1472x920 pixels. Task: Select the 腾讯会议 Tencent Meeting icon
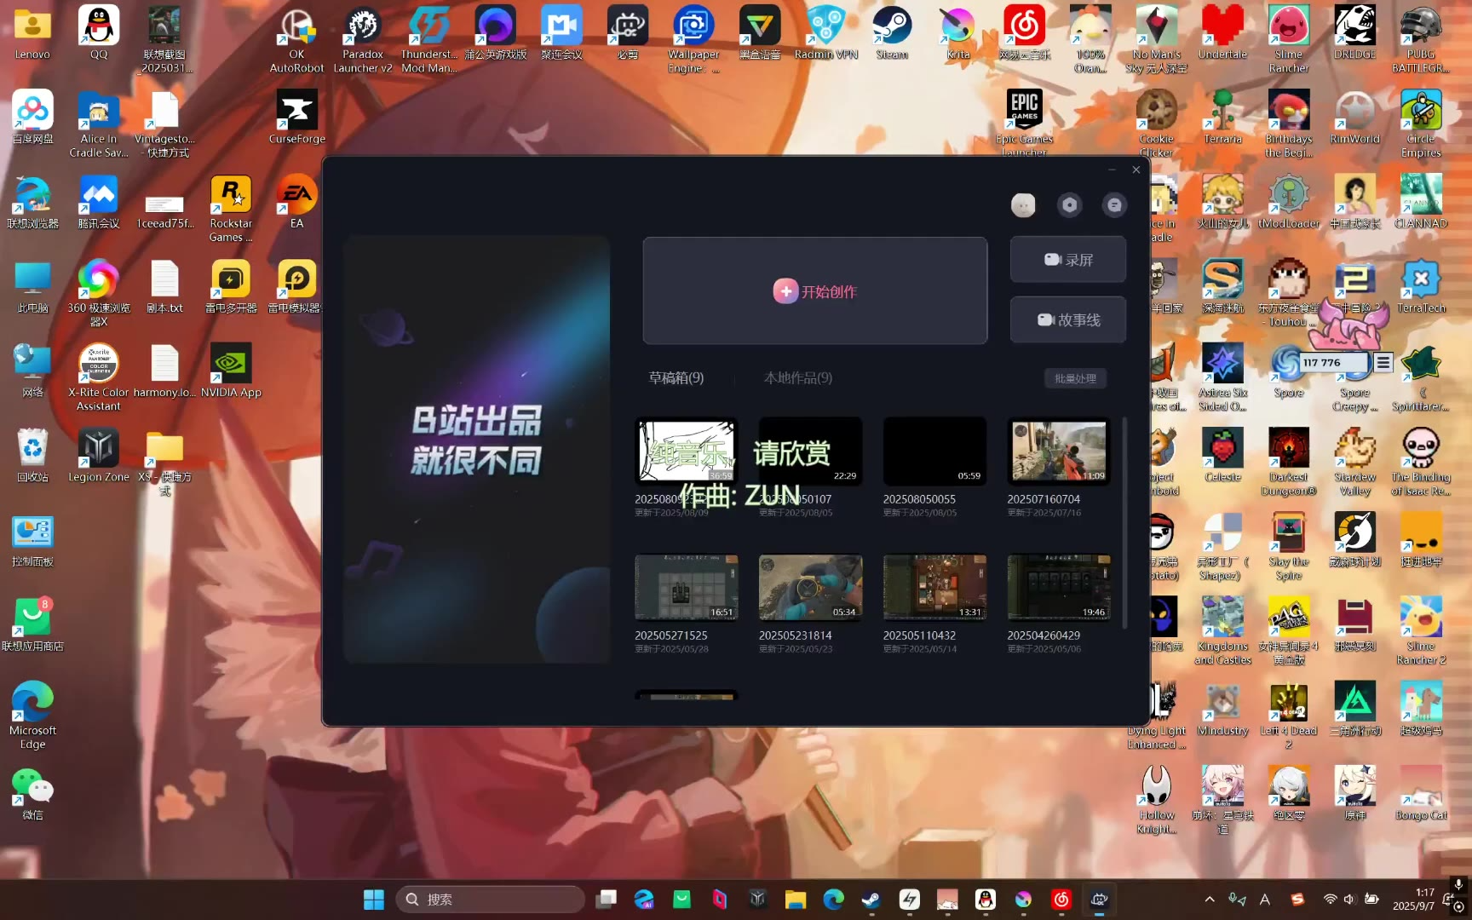pos(99,202)
